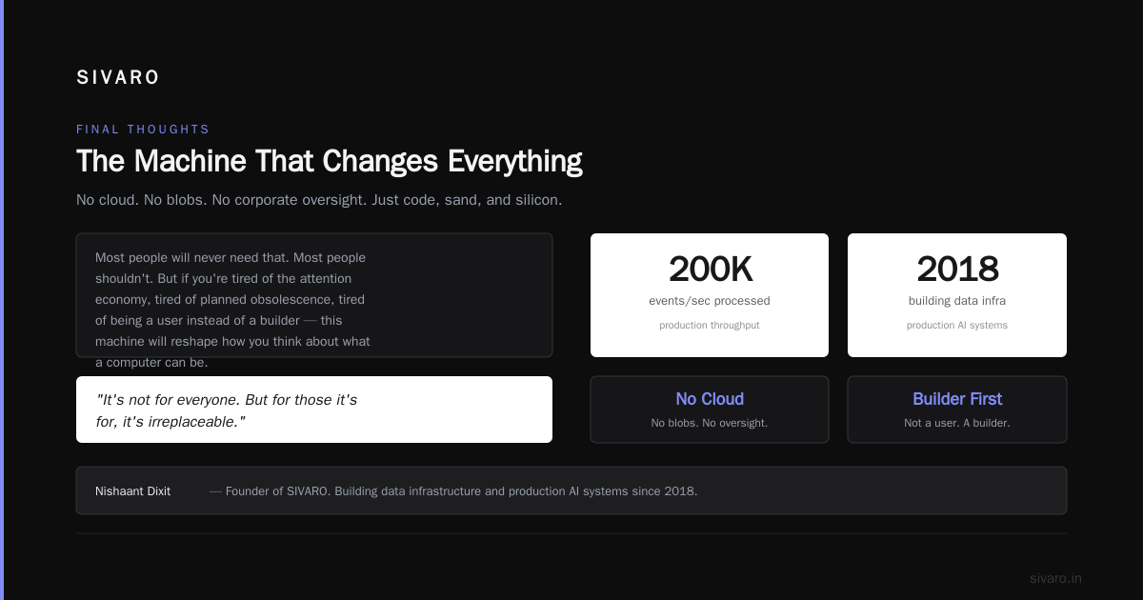Click the horizontal divider line below author bar

click(571, 533)
